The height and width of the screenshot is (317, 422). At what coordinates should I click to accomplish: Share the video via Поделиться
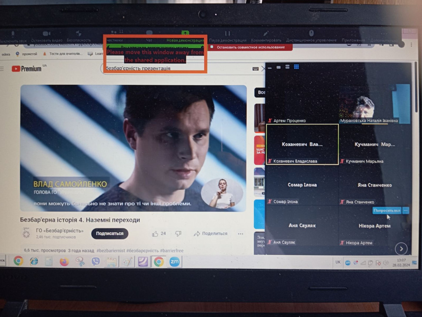pyautogui.click(x=211, y=234)
